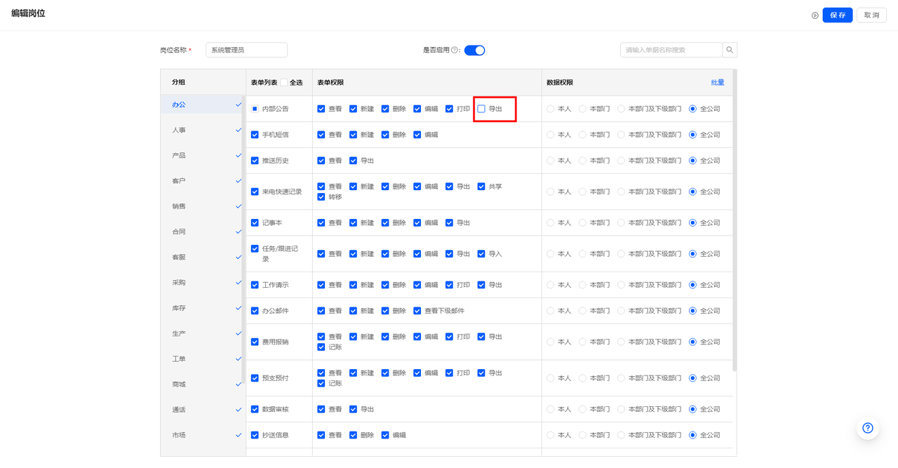Screen dimensions: 898x468
Task: Toggle the 全选 checkbox
Action: click(x=284, y=83)
